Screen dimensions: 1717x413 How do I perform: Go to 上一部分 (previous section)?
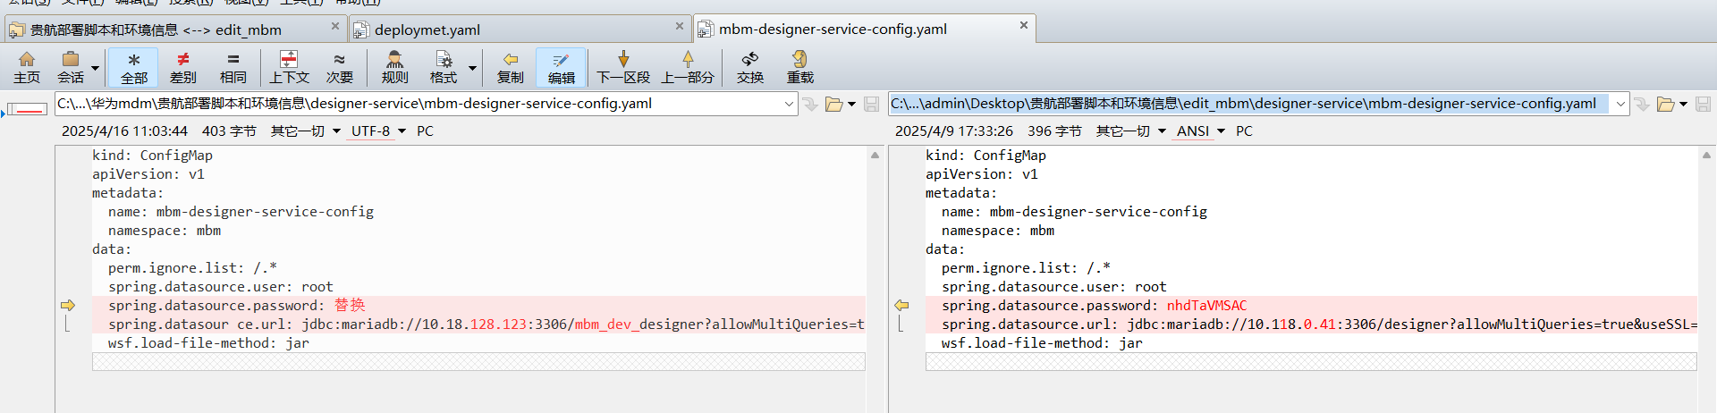tap(687, 67)
